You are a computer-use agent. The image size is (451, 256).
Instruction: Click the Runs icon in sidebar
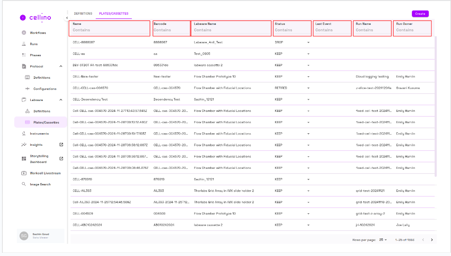[x=24, y=44]
